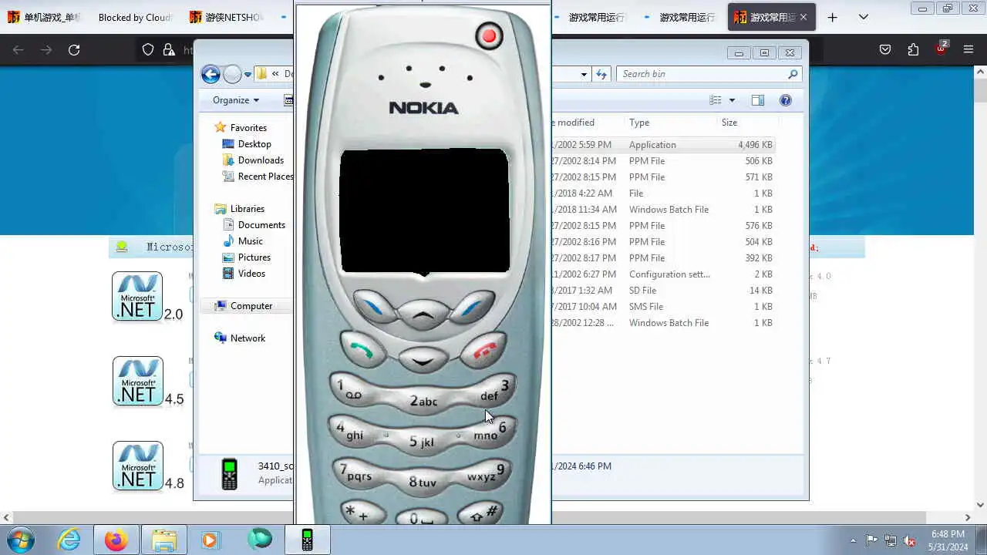
Task: Click the Explorer back arrow button
Action: [211, 74]
